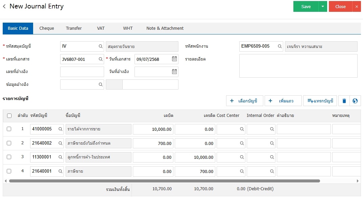363x198 pixels.
Task: Click the trash delete icon above the table
Action: (x=344, y=101)
